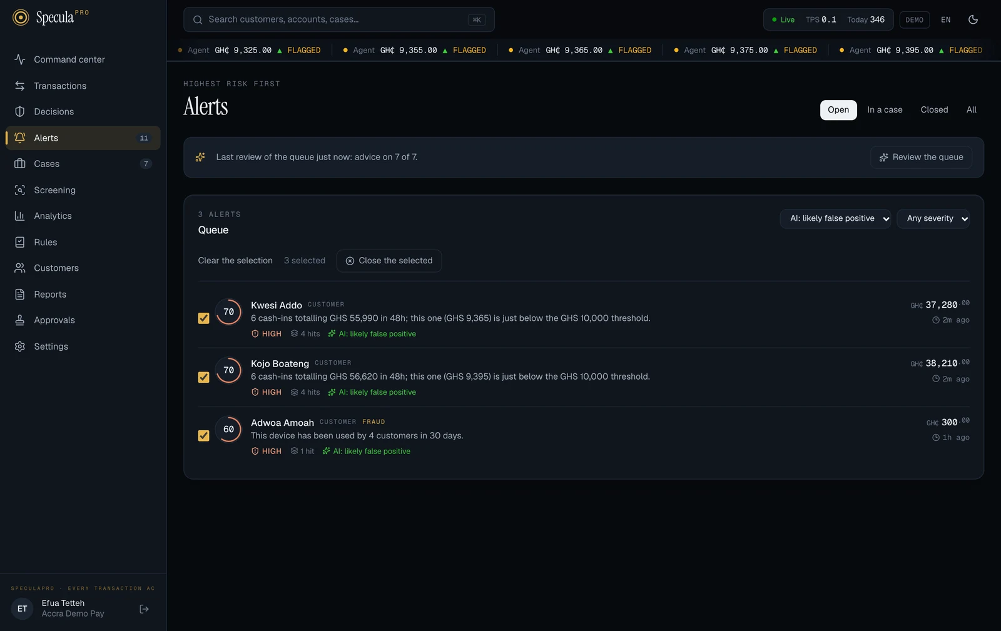
Task: Open the Kojo Boateng alert name
Action: 280,363
